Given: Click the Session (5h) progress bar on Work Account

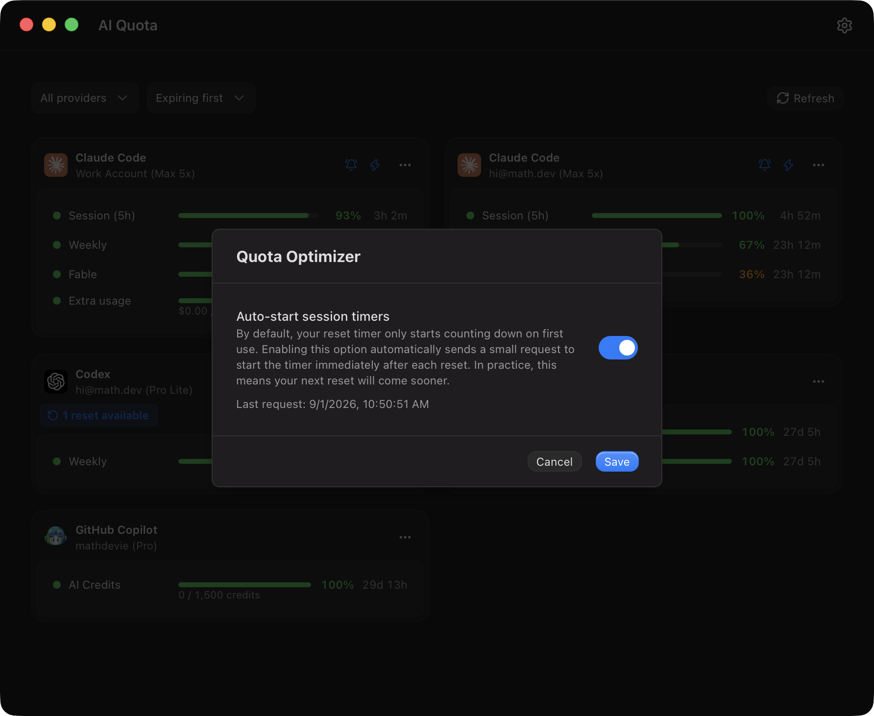Looking at the screenshot, I should coord(248,215).
